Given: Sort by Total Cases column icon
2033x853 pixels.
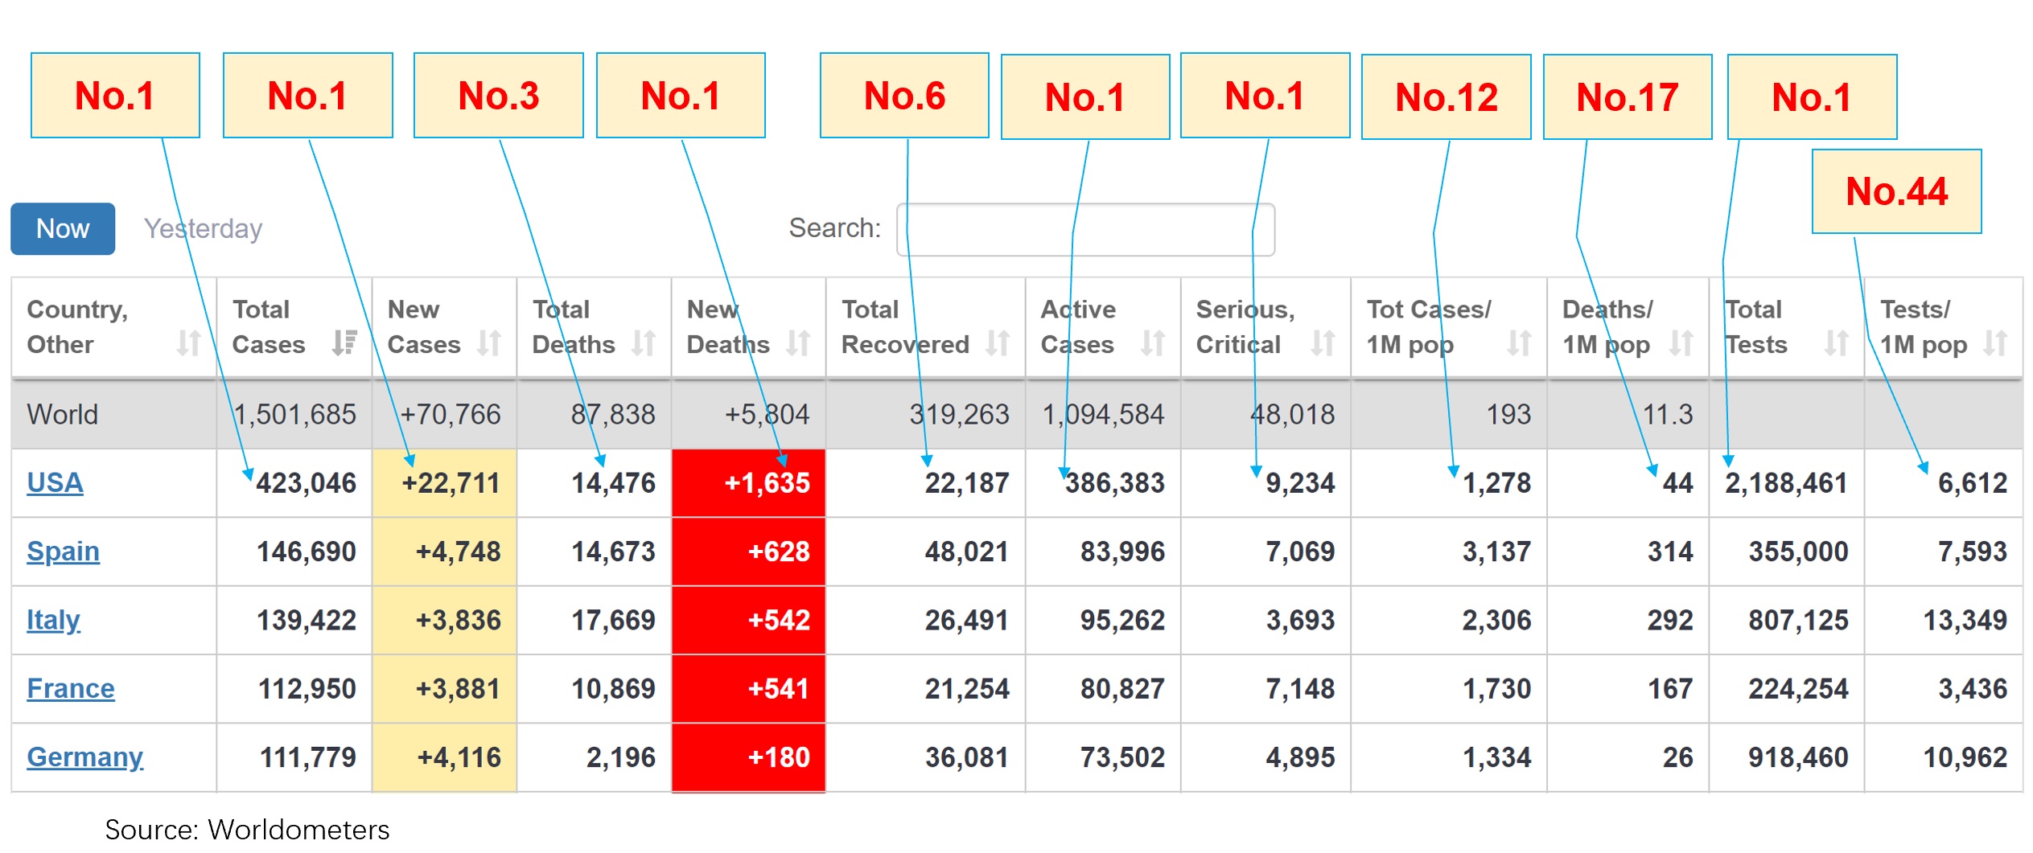Looking at the screenshot, I should 344,343.
